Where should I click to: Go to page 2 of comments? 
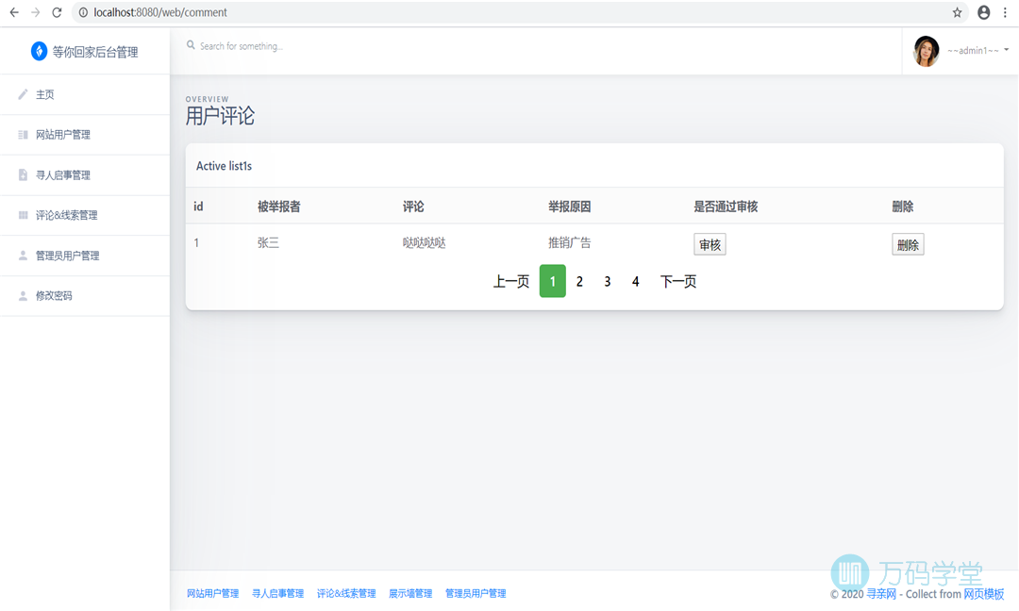579,281
